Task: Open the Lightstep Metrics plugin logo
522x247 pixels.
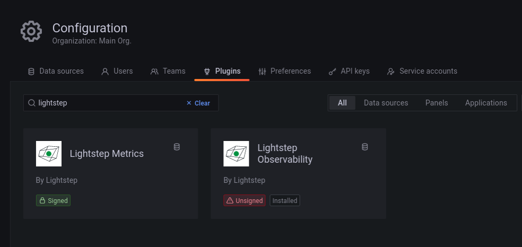Action: coord(49,154)
